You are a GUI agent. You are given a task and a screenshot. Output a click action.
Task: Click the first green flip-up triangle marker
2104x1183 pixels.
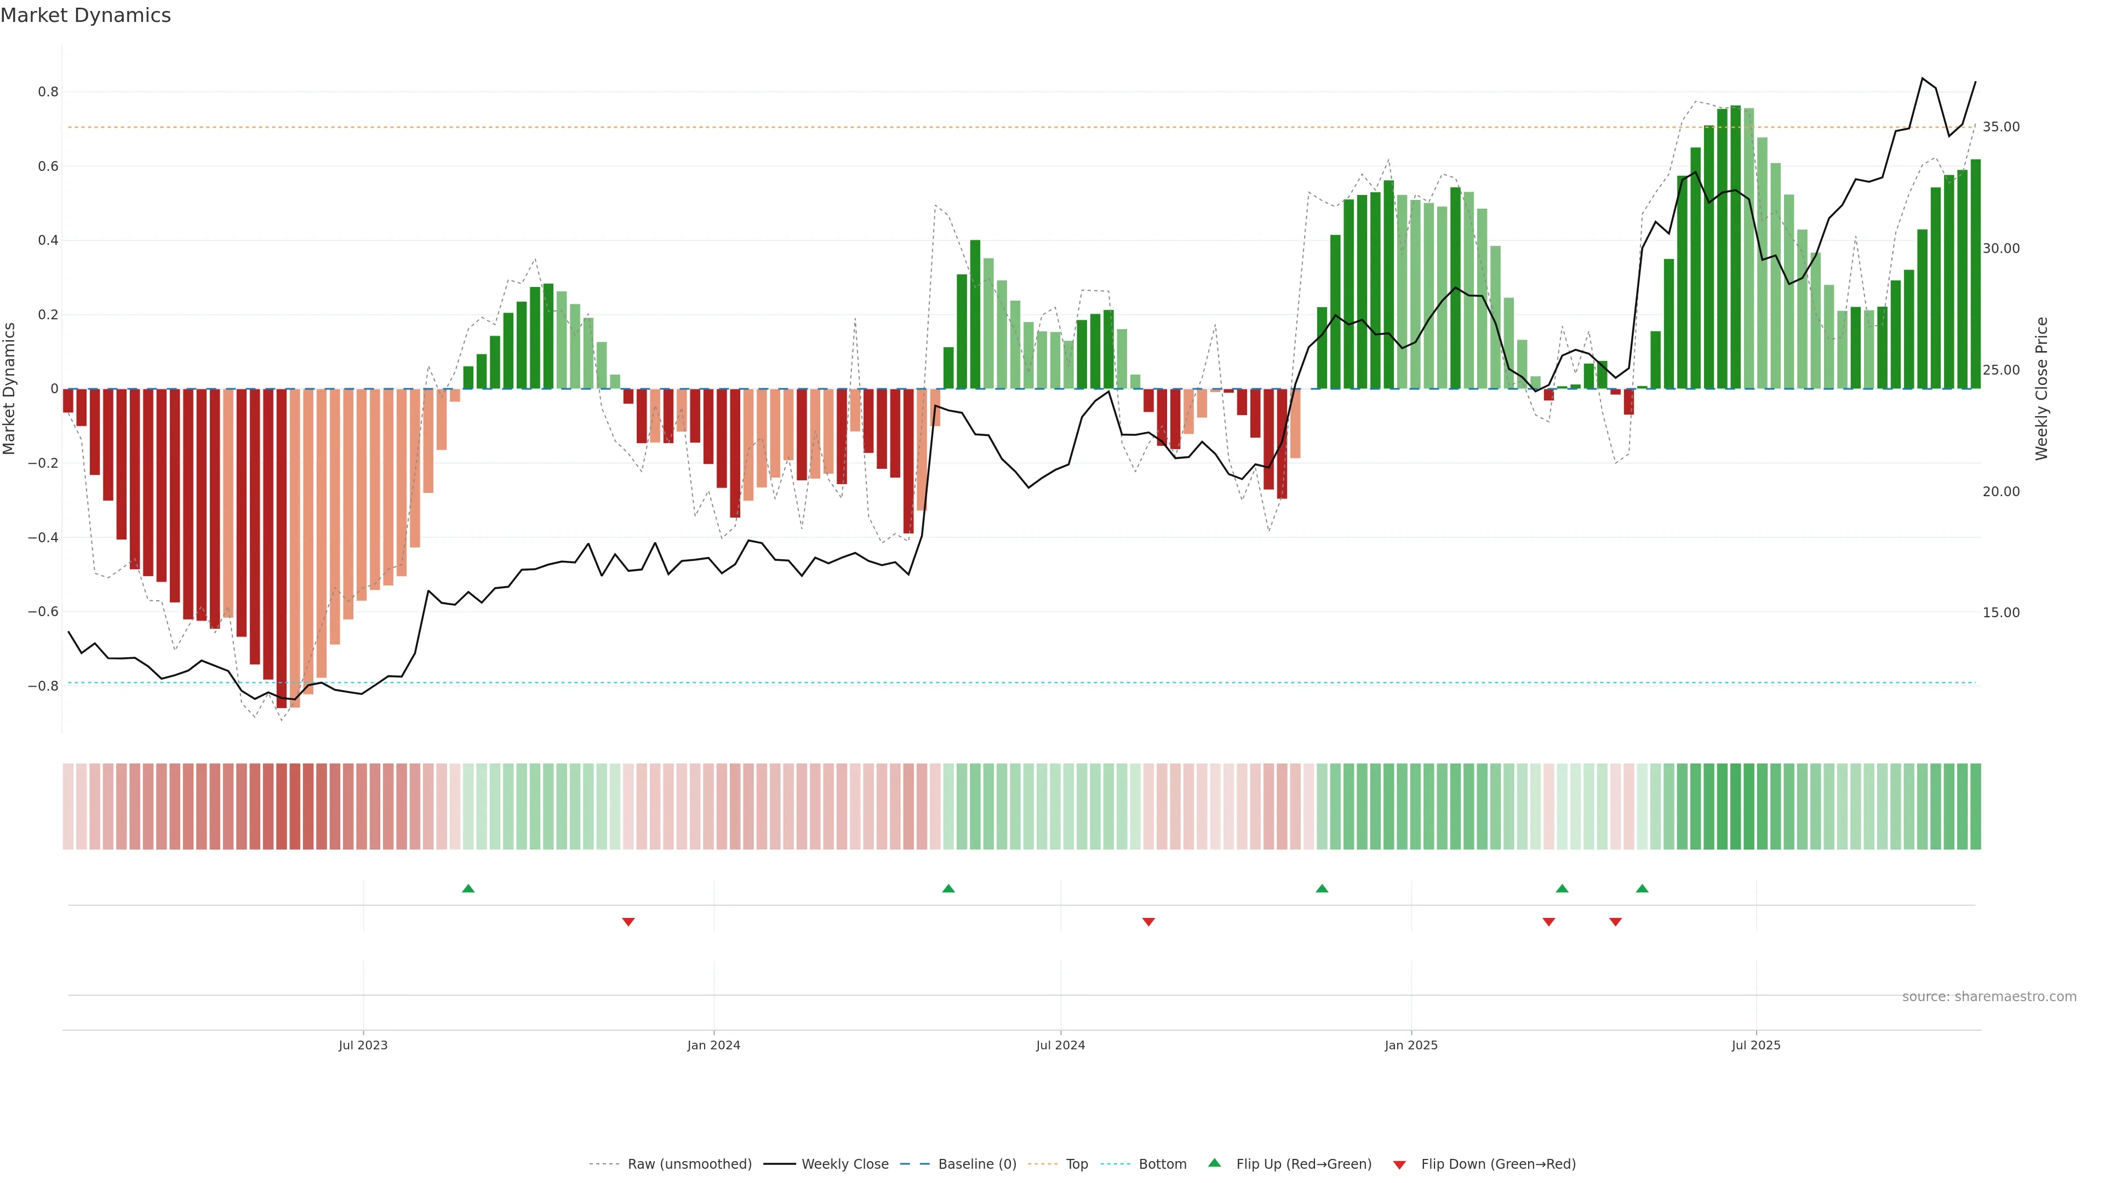[x=468, y=888]
